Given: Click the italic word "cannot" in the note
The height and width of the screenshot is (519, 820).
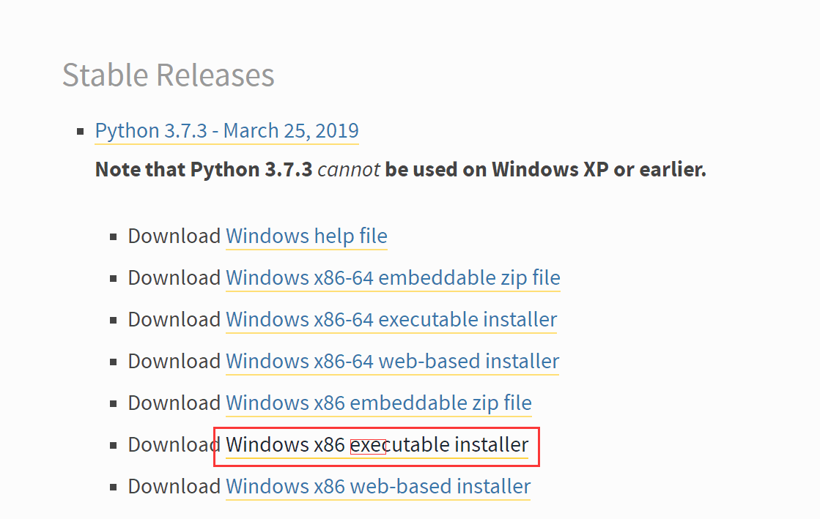Looking at the screenshot, I should (349, 170).
